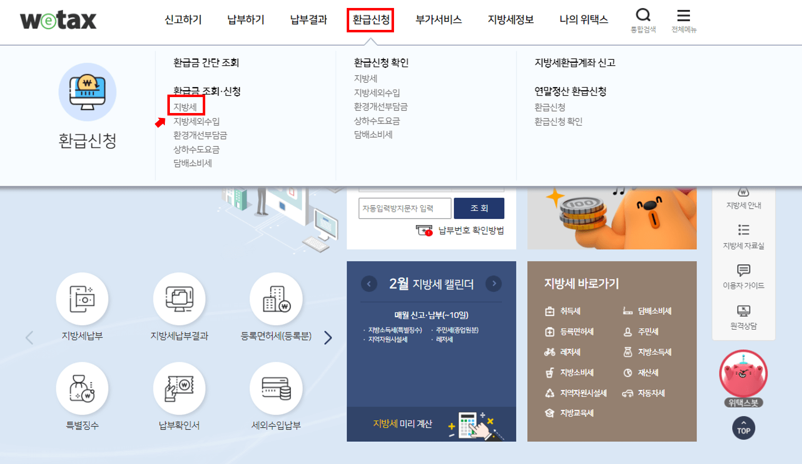Select the 특별징수 money bag icon

(x=82, y=388)
